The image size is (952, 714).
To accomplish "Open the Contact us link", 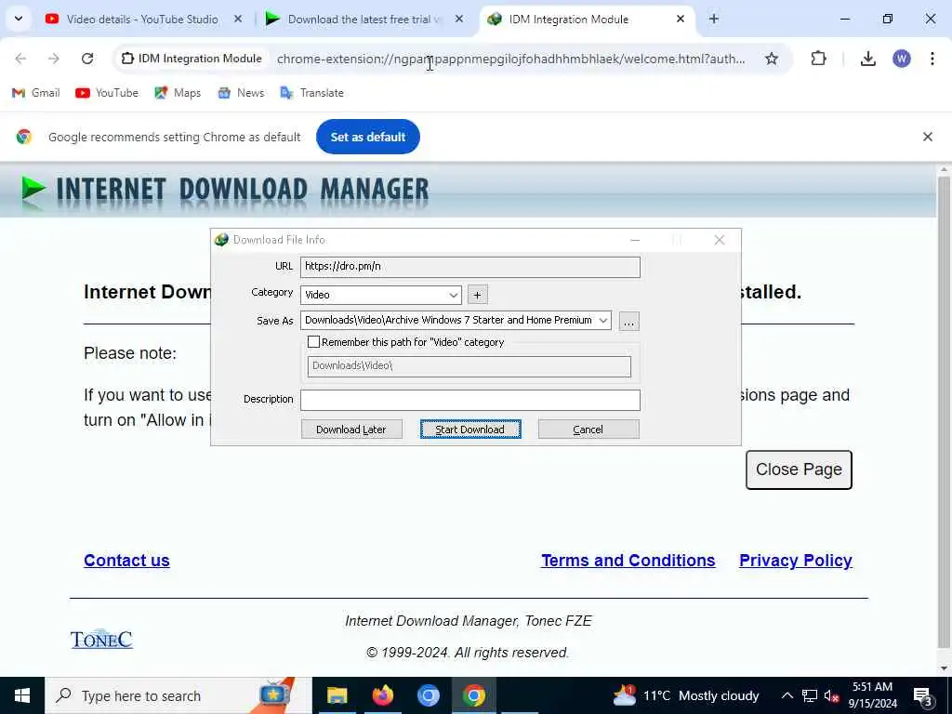I will [126, 561].
